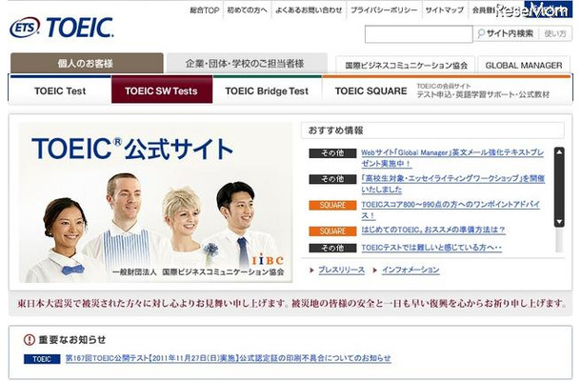Screen dimensions: 581x381
Task: Click その他 tag beside Global Manager news
Action: pyautogui.click(x=332, y=153)
